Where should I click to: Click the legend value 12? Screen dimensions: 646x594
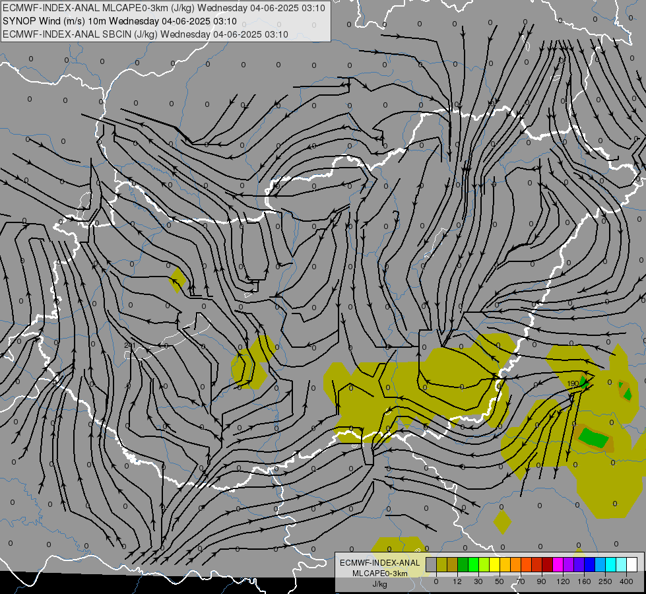point(457,581)
